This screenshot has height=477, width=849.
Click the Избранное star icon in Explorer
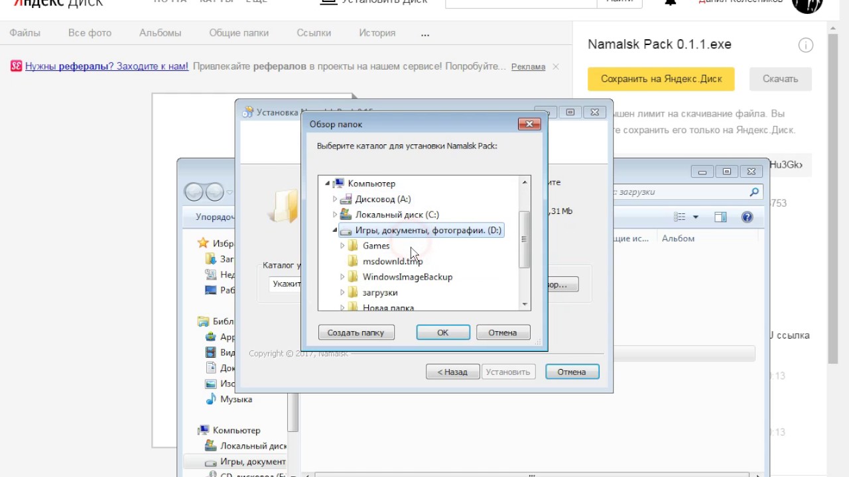coord(204,243)
